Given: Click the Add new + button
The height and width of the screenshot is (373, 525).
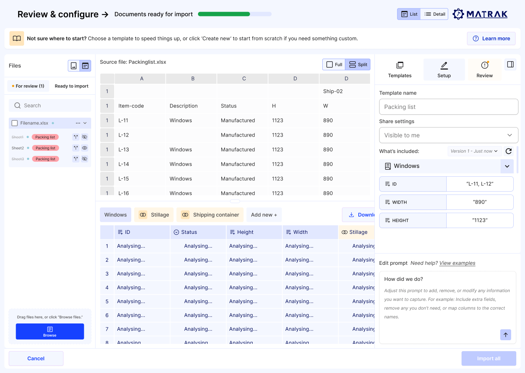Looking at the screenshot, I should click(x=264, y=215).
